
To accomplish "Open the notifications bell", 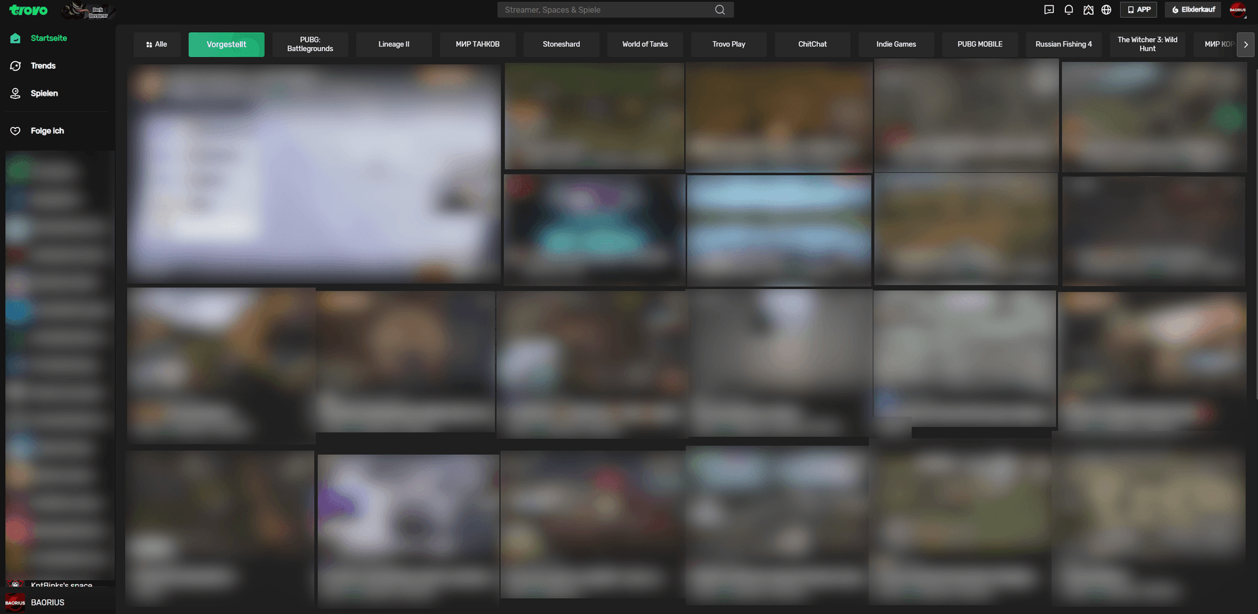I will pos(1069,10).
